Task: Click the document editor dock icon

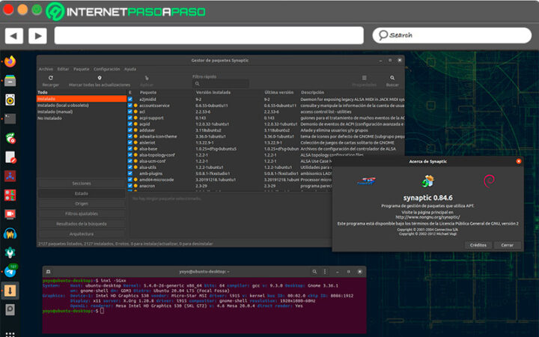Action: 10,157
